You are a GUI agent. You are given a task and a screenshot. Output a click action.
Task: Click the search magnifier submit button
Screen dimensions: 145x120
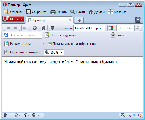pos(138,28)
